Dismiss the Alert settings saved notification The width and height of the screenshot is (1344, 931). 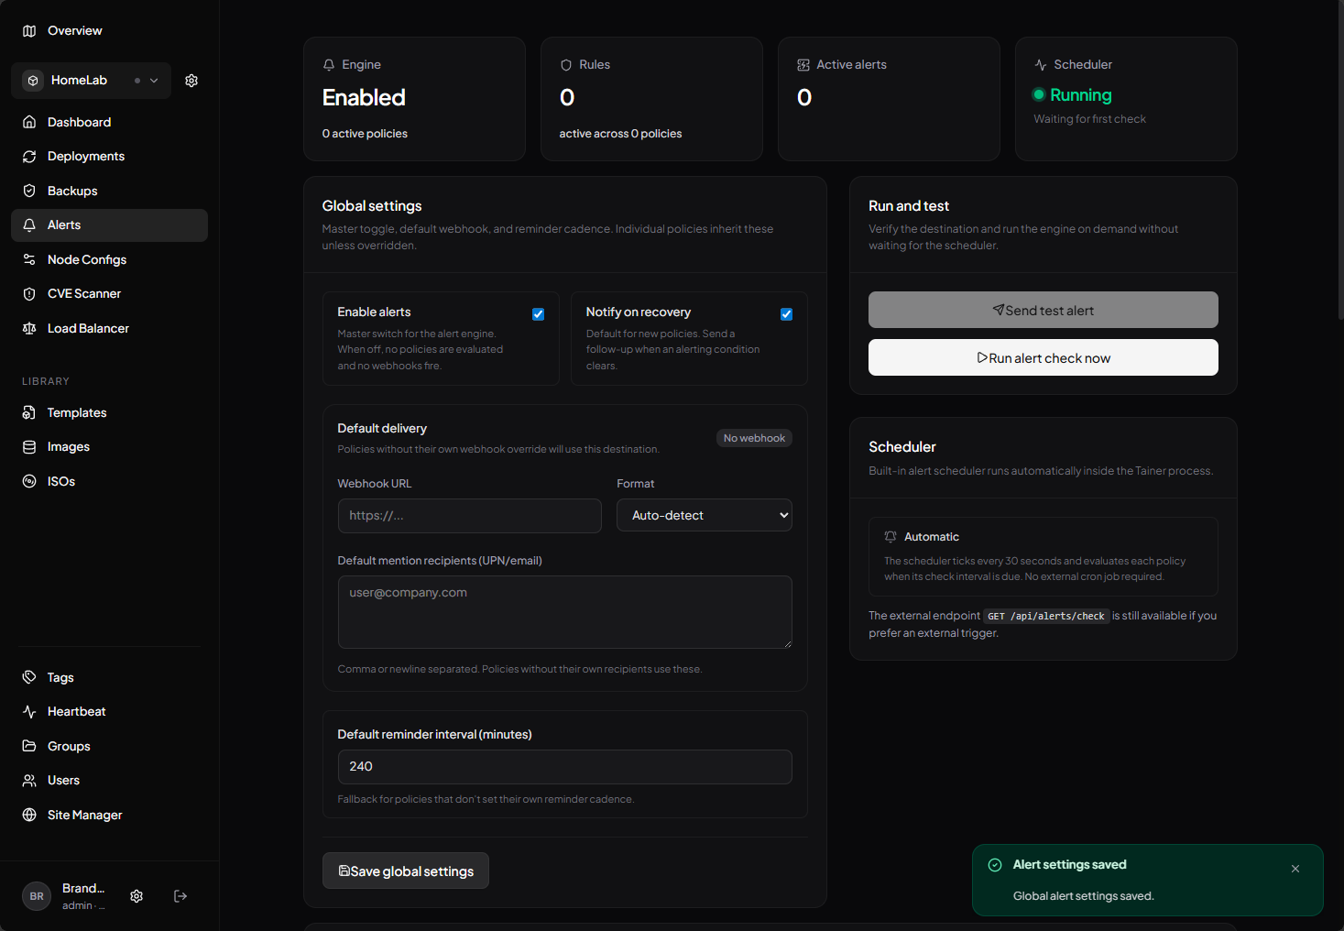1295,869
